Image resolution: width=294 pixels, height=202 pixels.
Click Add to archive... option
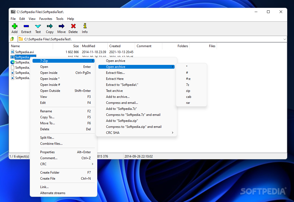[136, 97]
